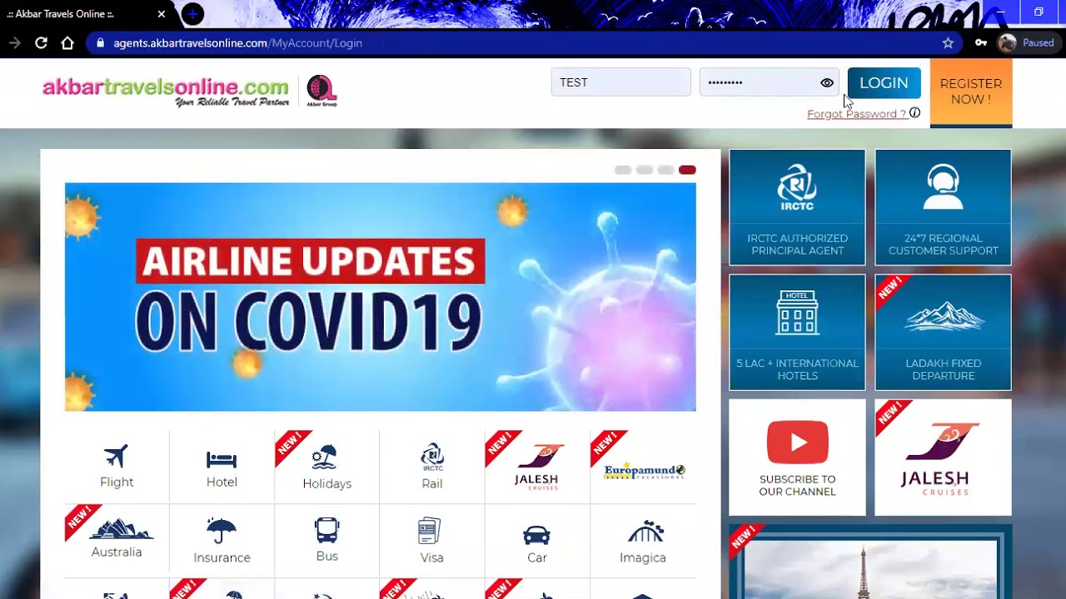
Task: Click the Akbar Group logo
Action: coord(321,91)
